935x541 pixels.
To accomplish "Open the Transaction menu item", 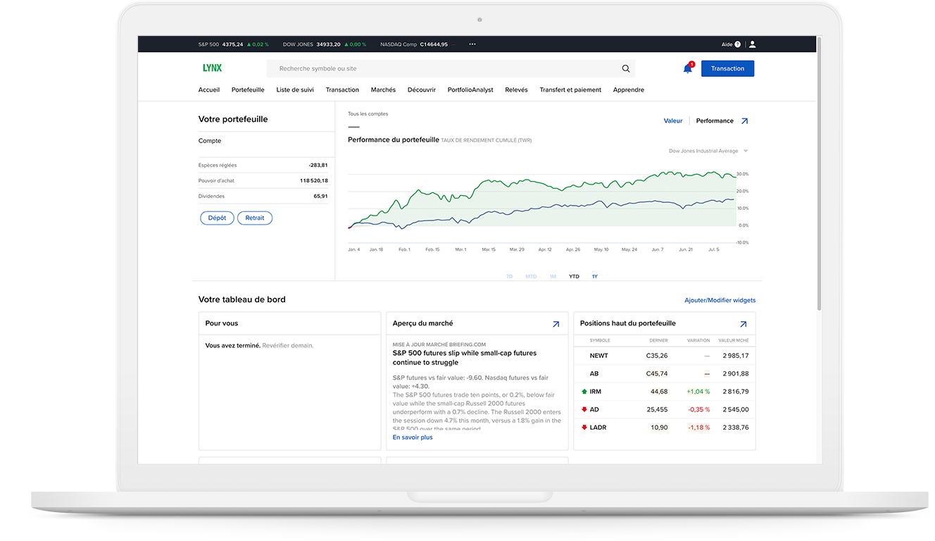I will (x=342, y=90).
